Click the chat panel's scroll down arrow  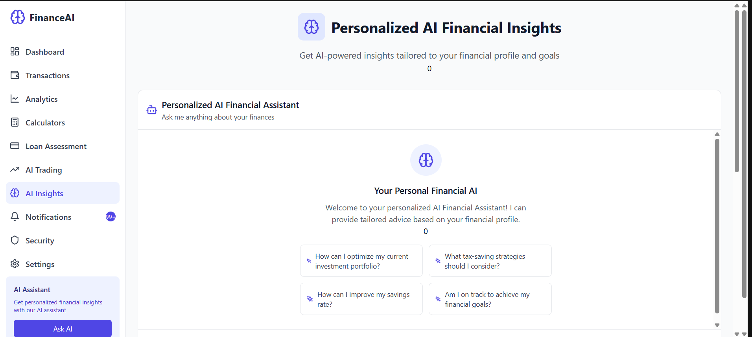[x=717, y=325]
